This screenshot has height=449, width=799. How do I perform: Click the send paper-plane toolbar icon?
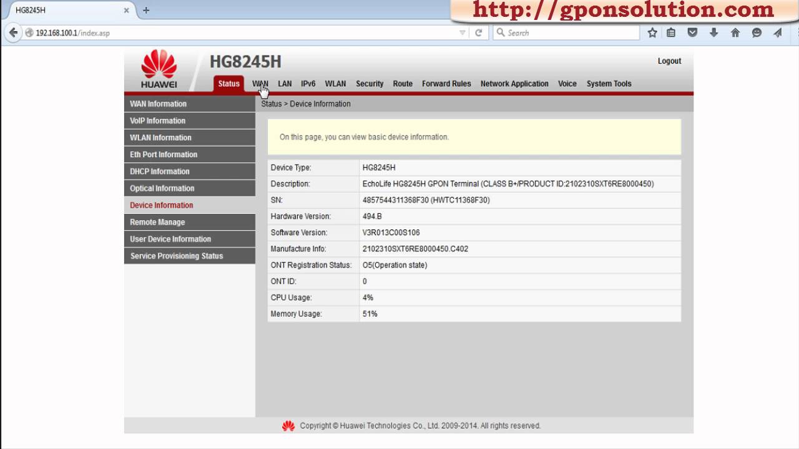[x=778, y=33]
